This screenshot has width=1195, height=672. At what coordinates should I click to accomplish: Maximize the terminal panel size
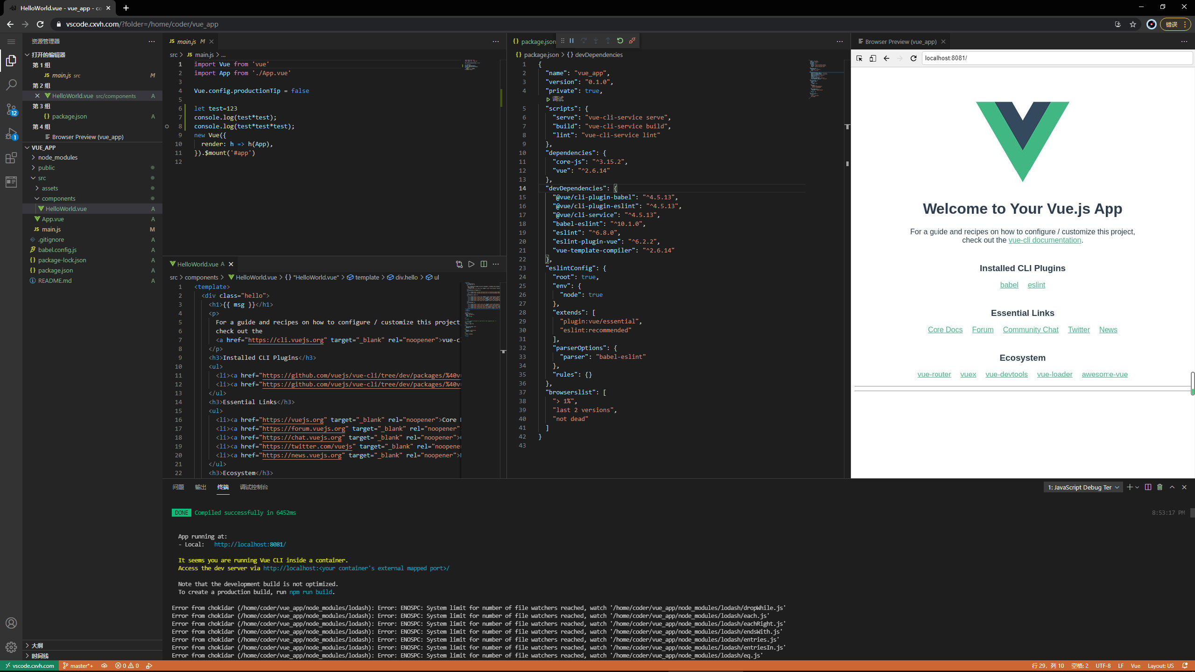pyautogui.click(x=1172, y=487)
